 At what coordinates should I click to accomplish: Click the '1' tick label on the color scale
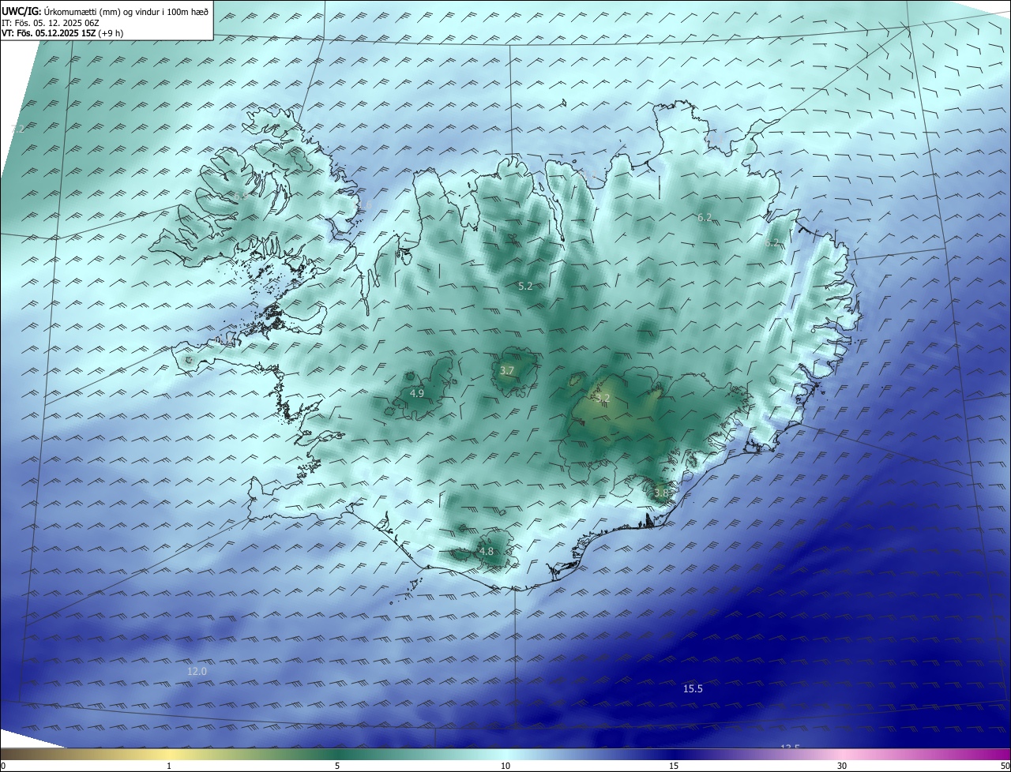(x=169, y=766)
